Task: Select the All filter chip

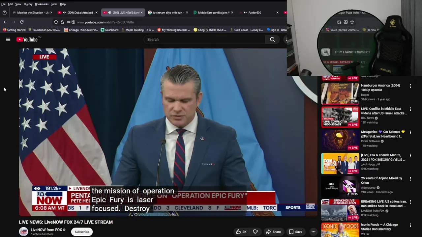Action: (326, 52)
